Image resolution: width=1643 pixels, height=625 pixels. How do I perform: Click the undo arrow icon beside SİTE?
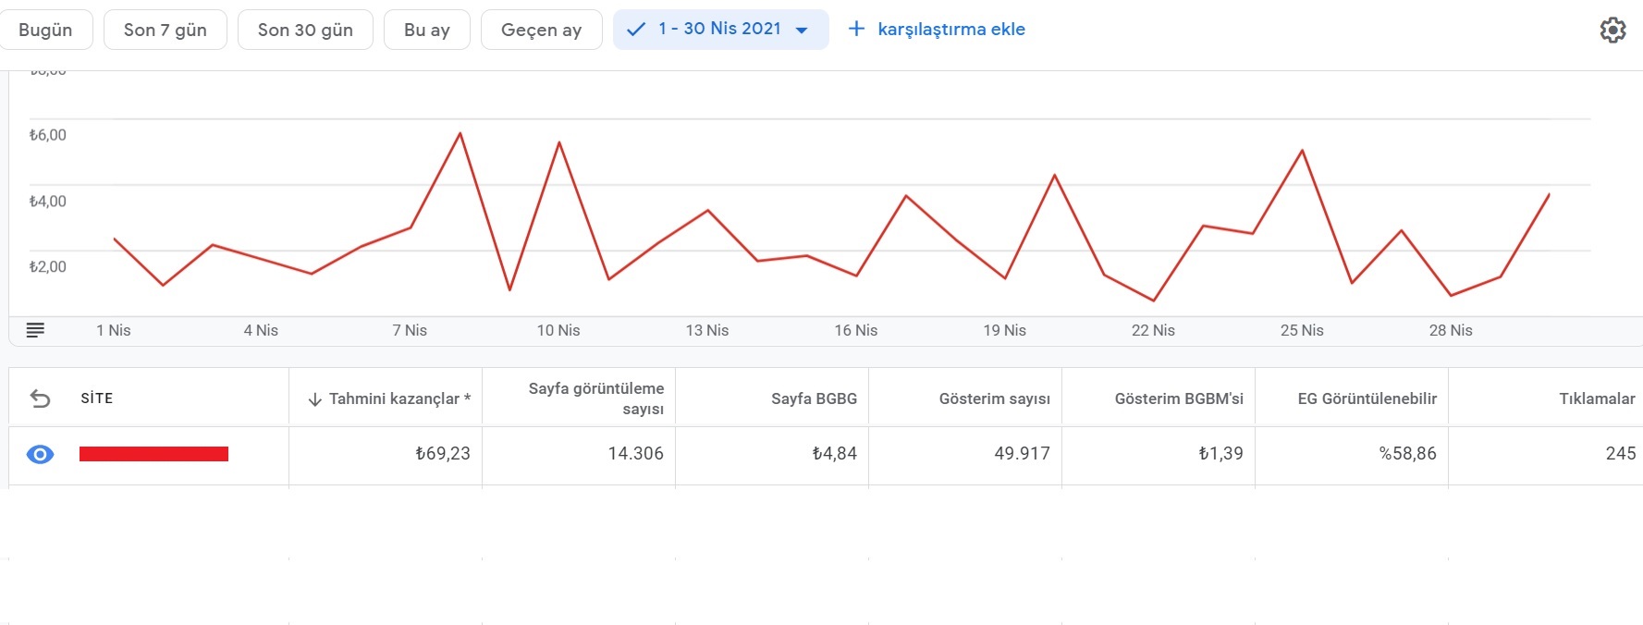(41, 398)
